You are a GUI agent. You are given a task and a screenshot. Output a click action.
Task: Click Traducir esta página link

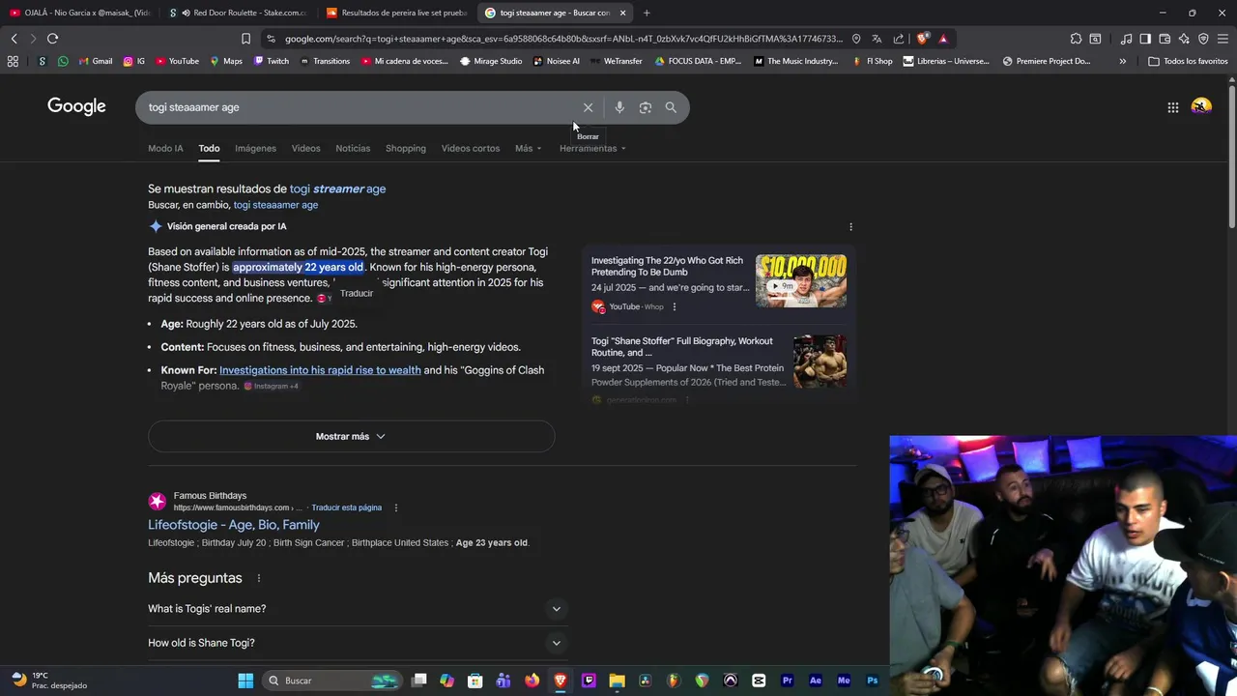(x=346, y=507)
